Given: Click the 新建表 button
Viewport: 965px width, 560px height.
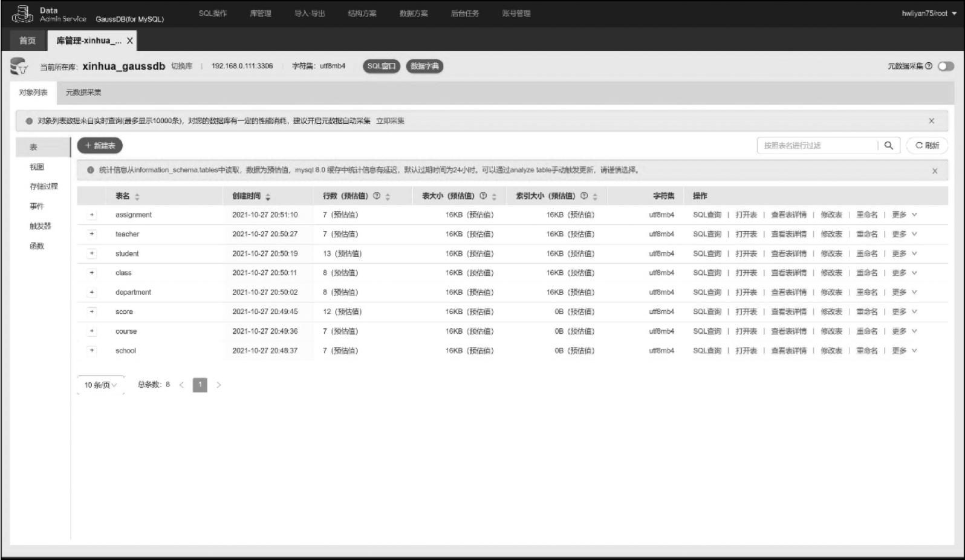Looking at the screenshot, I should coord(100,146).
